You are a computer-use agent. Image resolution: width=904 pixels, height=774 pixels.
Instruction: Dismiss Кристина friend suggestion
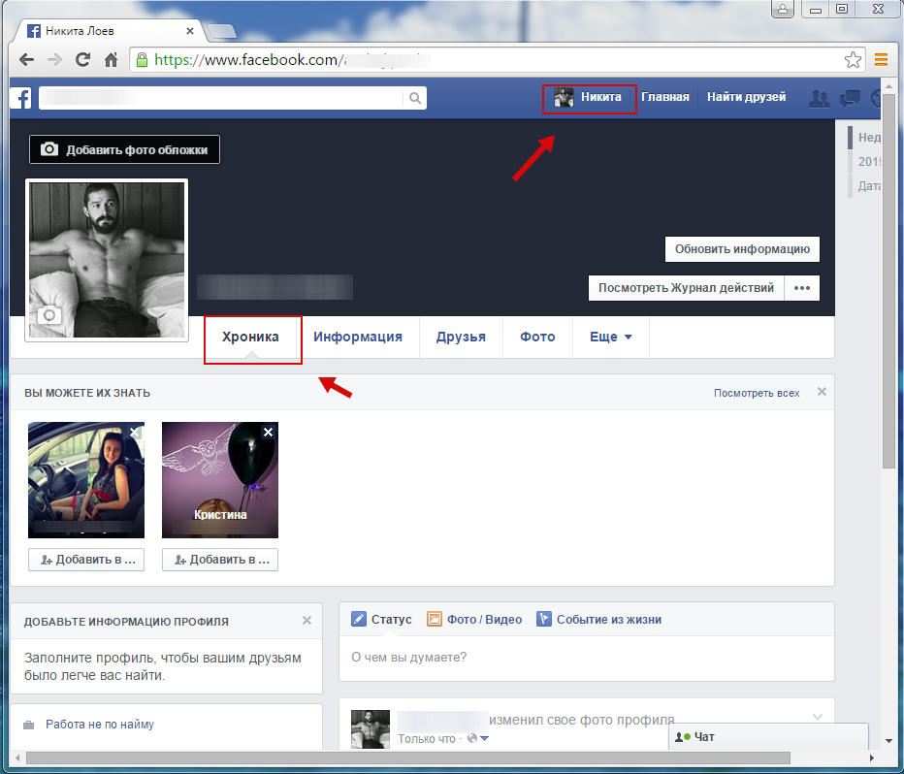(269, 432)
